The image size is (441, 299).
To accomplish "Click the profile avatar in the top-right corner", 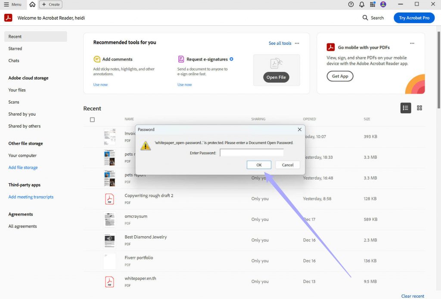I will click(383, 4).
